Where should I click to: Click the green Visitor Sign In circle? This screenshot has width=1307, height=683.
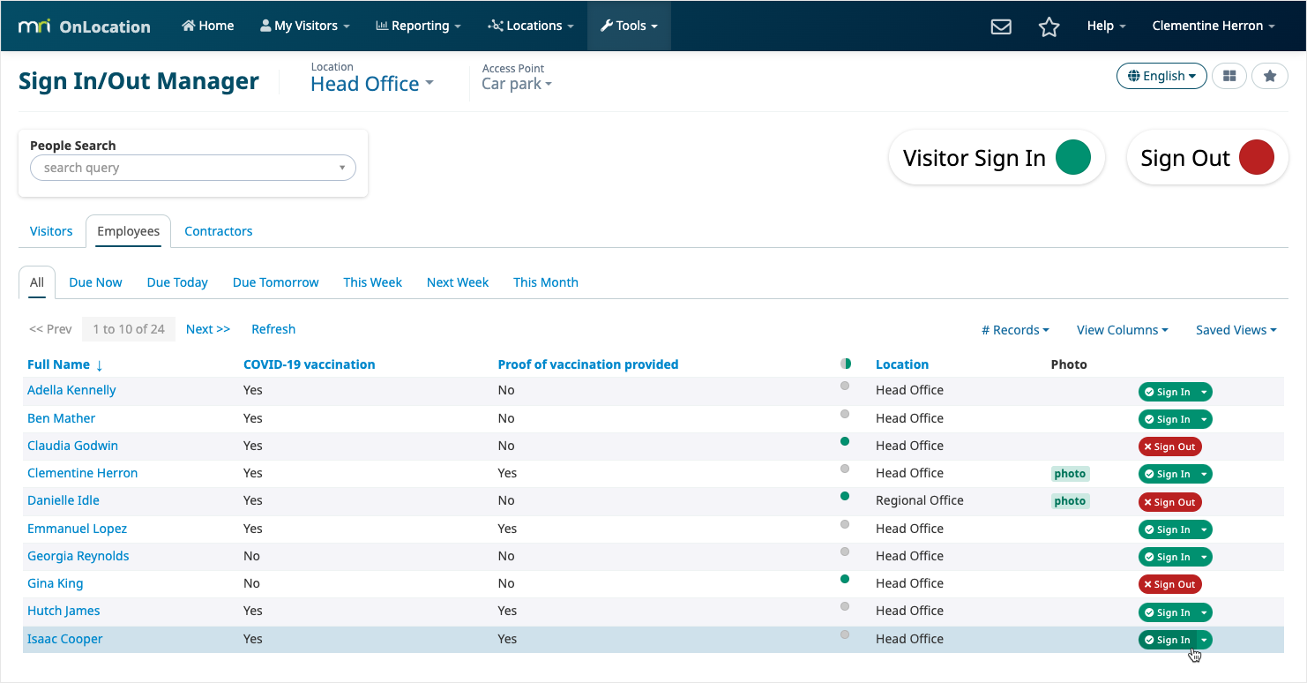coord(1073,157)
